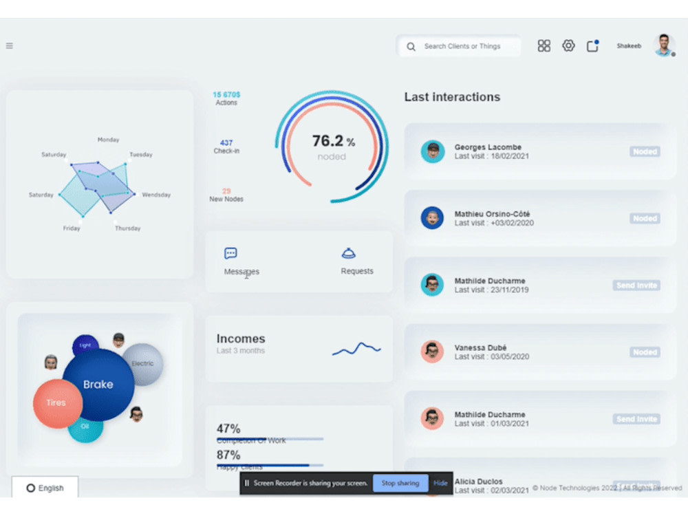
Task: Click the avatar left of the Brake bubble
Action: click(51, 362)
